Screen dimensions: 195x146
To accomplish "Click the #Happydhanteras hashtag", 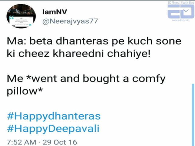I will [54, 116].
